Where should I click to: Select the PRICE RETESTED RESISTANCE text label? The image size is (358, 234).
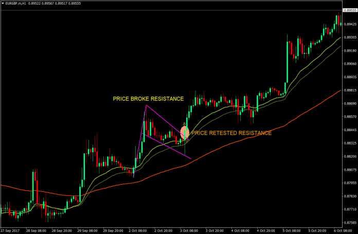pos(231,133)
